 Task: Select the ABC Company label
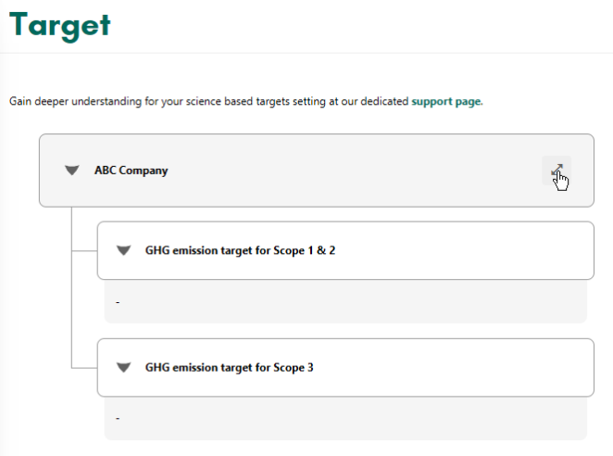(131, 171)
